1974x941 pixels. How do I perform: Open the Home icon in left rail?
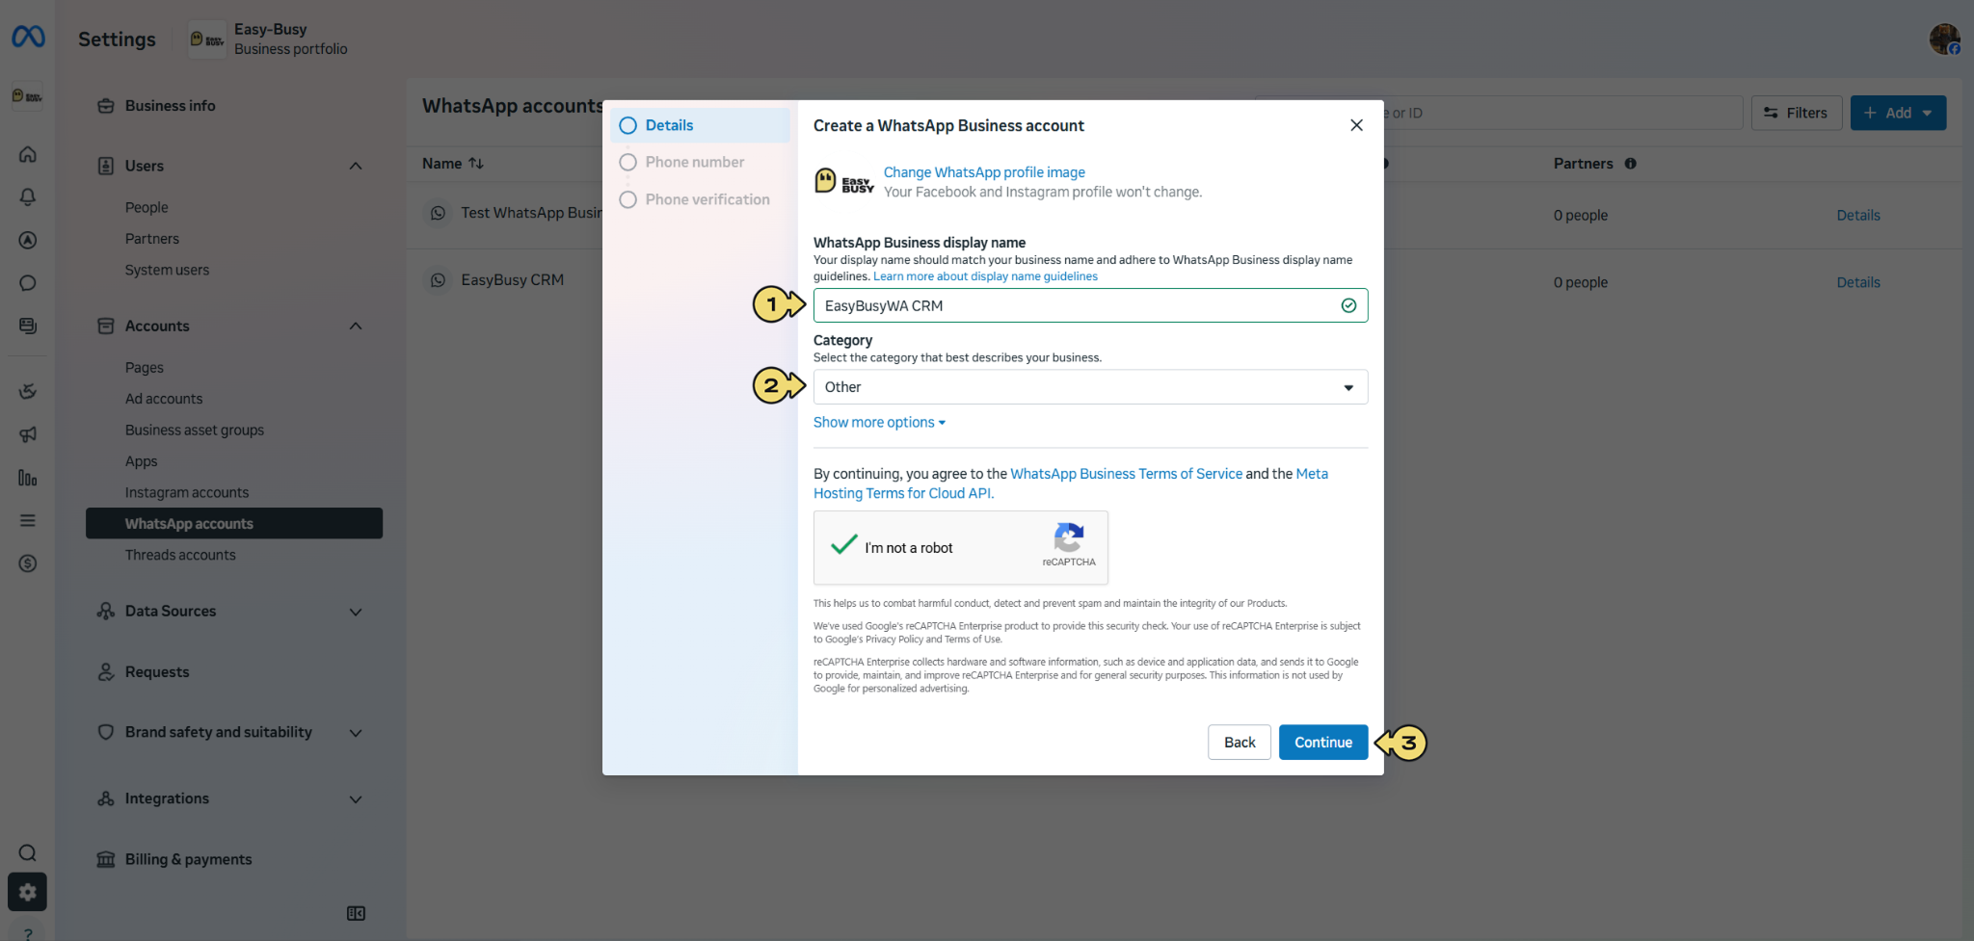tap(28, 154)
